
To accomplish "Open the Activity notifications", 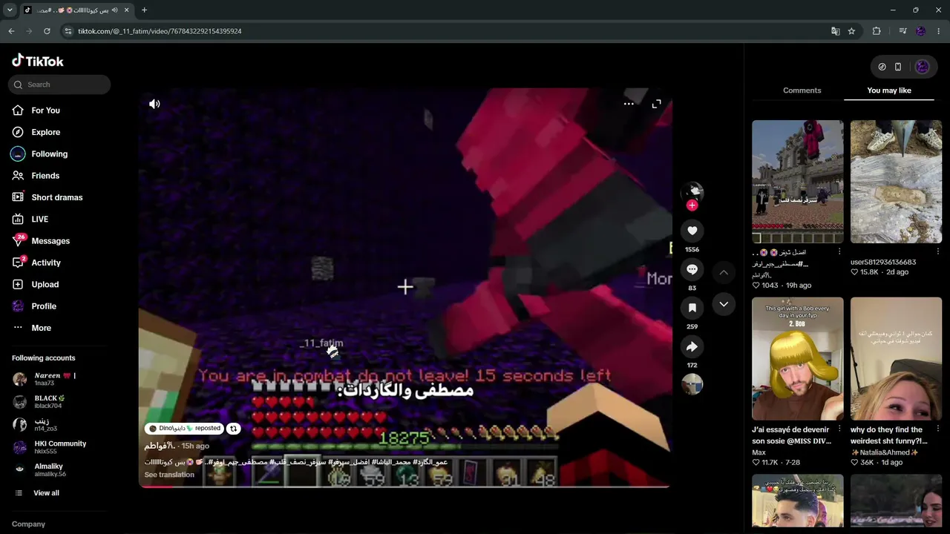I will pyautogui.click(x=45, y=263).
